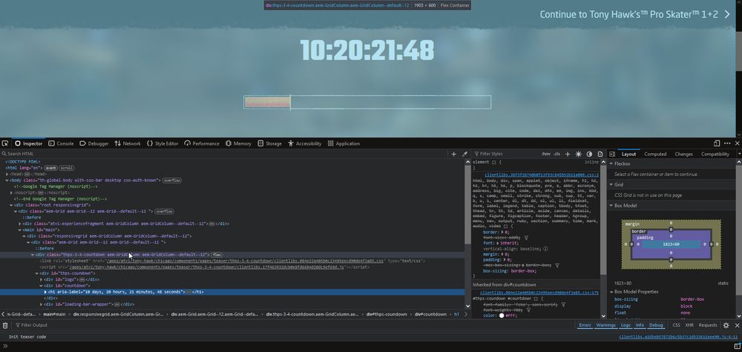Collapse the body element node
The height and width of the screenshot is (352, 742).
7,180
